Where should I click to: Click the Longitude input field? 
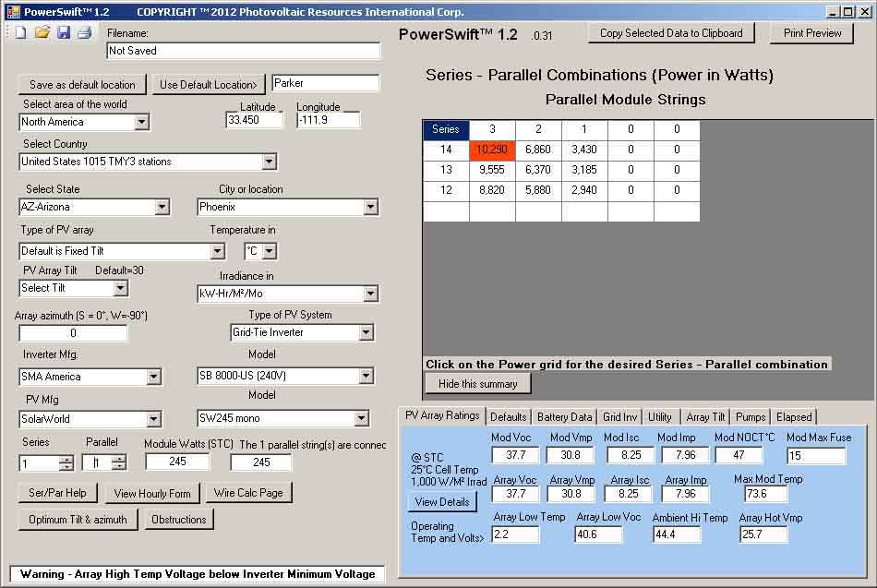[x=329, y=120]
